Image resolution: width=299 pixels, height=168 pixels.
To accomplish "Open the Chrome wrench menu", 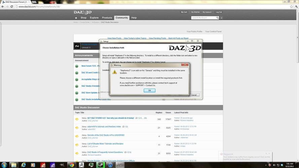I will click(296, 7).
